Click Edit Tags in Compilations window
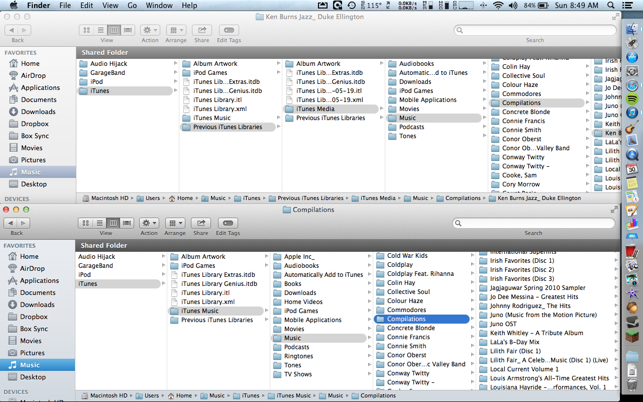643x402 pixels. click(x=228, y=223)
